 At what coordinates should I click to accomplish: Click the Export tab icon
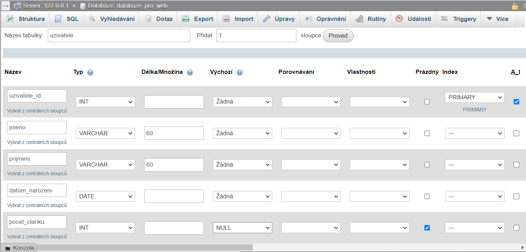186,19
